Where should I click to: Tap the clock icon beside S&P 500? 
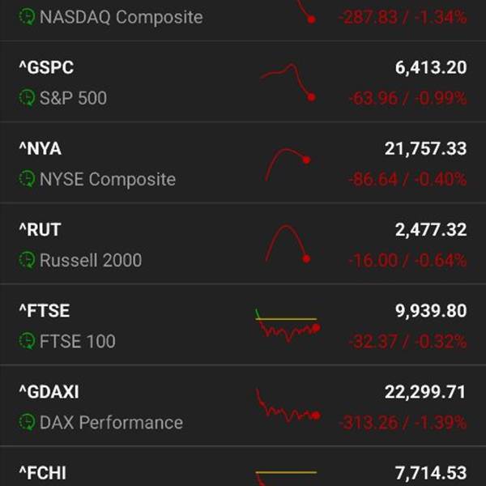(x=28, y=98)
